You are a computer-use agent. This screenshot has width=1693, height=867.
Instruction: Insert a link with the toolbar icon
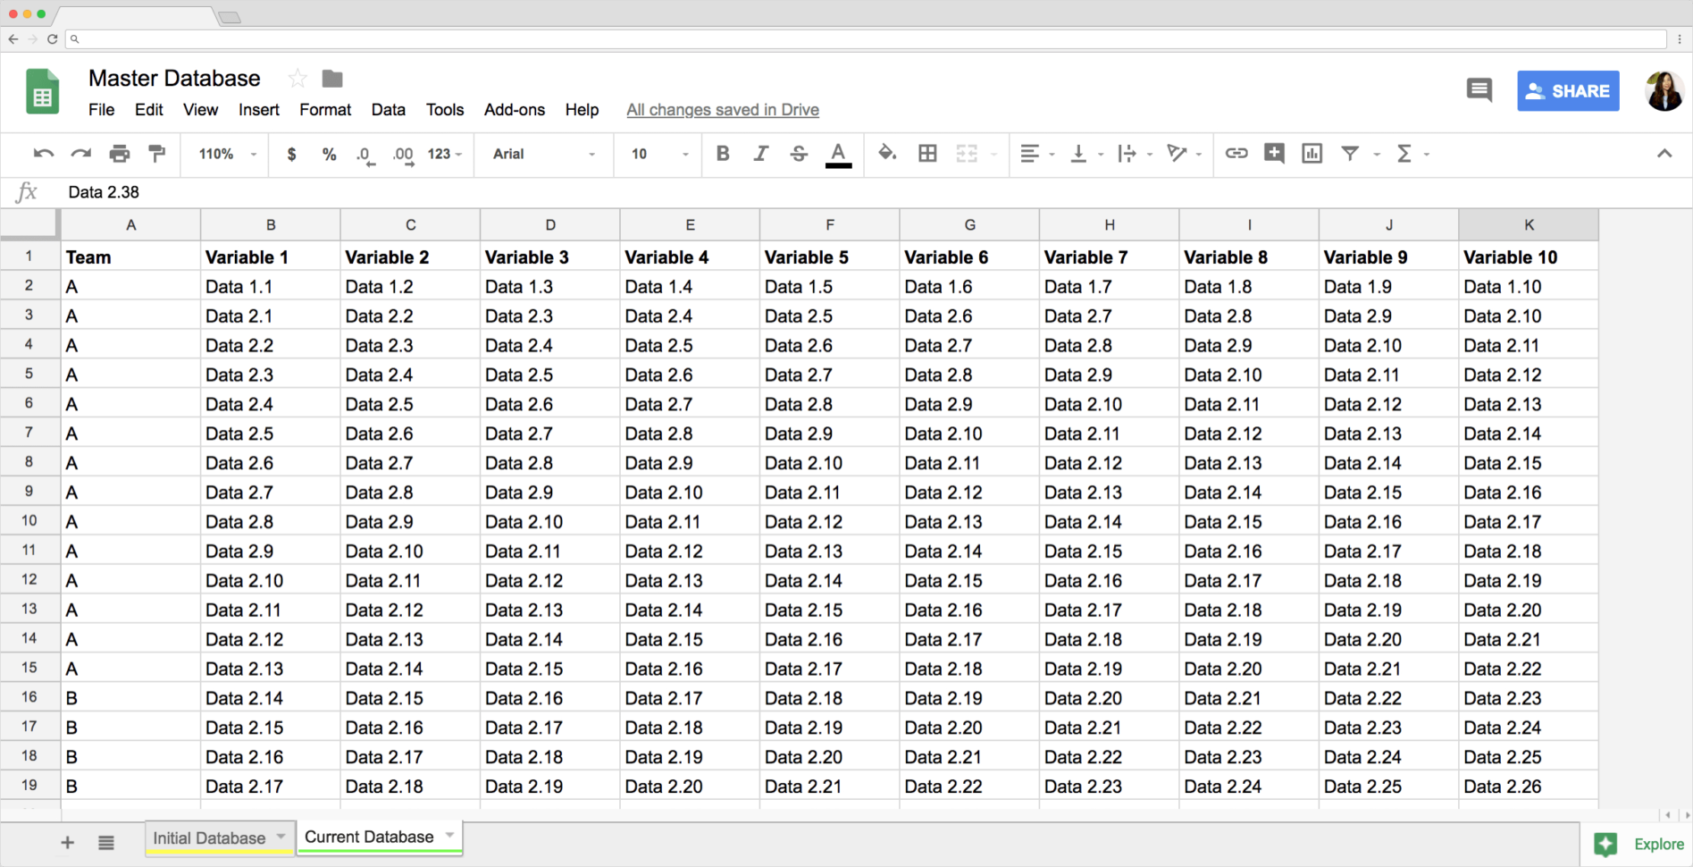click(x=1236, y=153)
